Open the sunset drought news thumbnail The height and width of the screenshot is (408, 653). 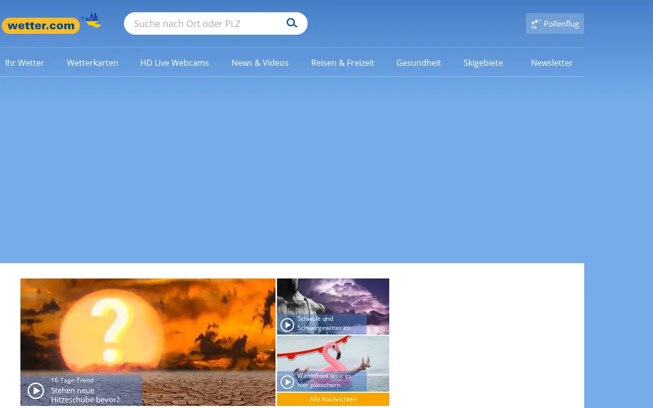click(148, 342)
